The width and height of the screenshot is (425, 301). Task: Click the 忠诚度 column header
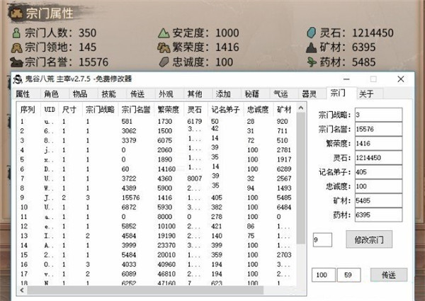coord(258,110)
